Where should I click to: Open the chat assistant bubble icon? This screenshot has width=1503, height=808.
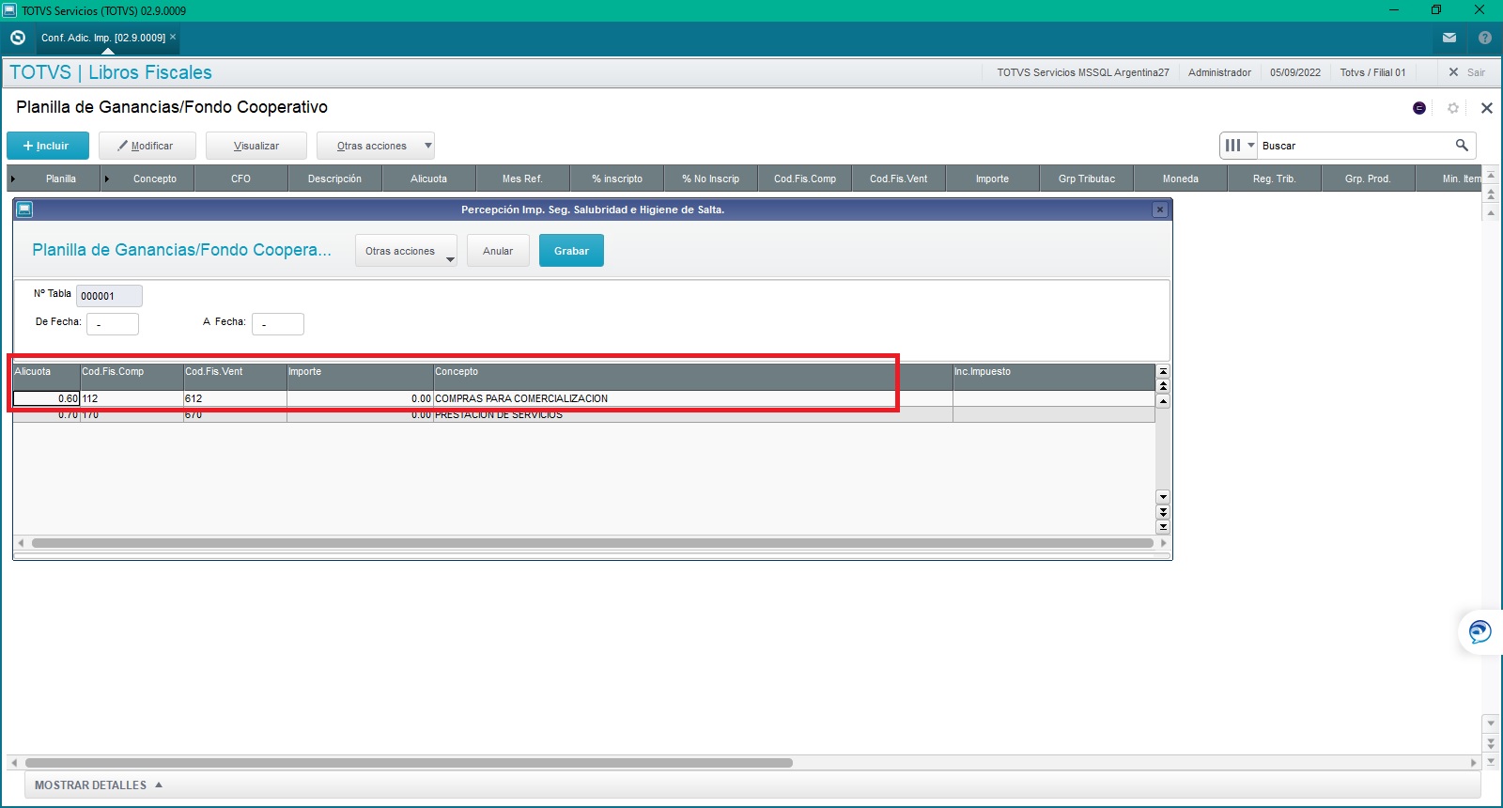pyautogui.click(x=1480, y=631)
